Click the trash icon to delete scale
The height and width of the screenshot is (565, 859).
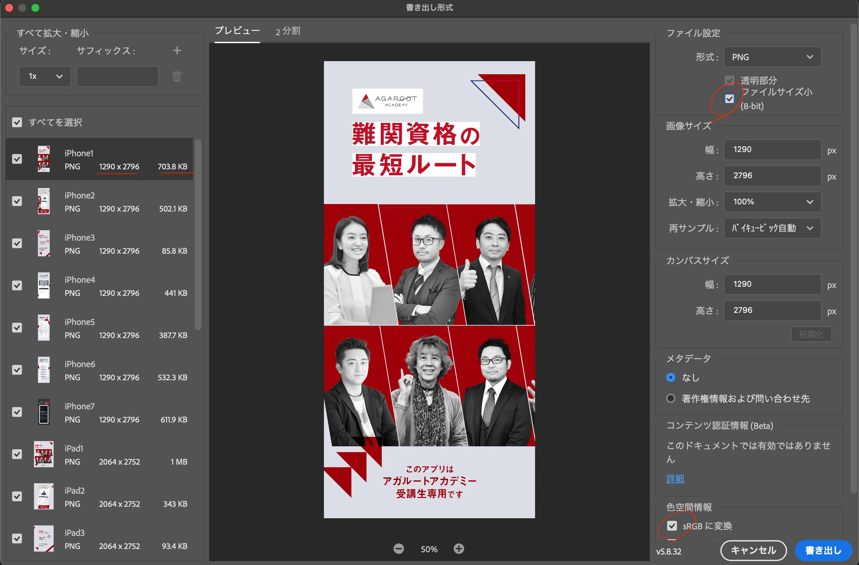177,76
